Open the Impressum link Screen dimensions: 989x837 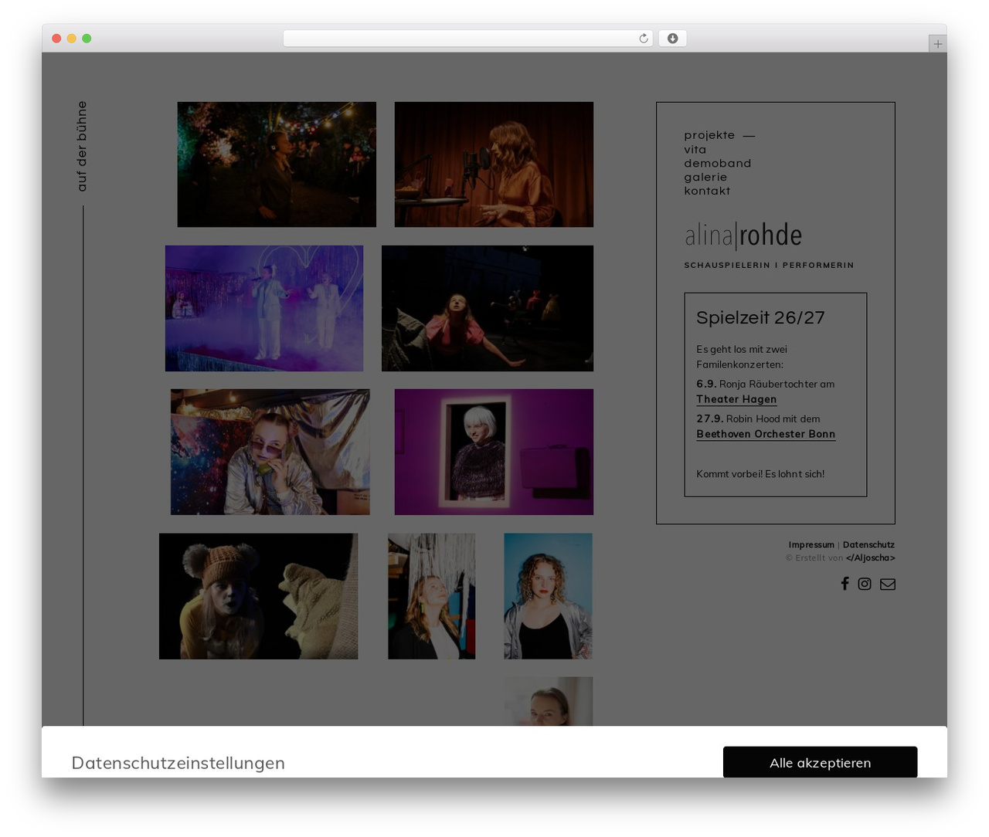tap(811, 545)
